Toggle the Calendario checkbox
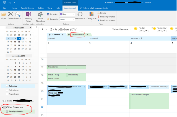This screenshot has width=177, height=117. (x=7, y=90)
